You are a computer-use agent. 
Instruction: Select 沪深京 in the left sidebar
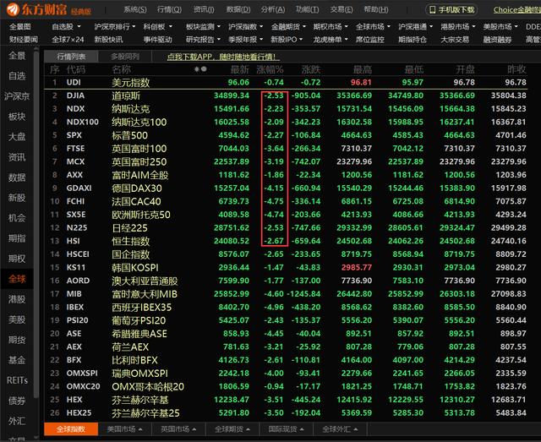pos(17,96)
